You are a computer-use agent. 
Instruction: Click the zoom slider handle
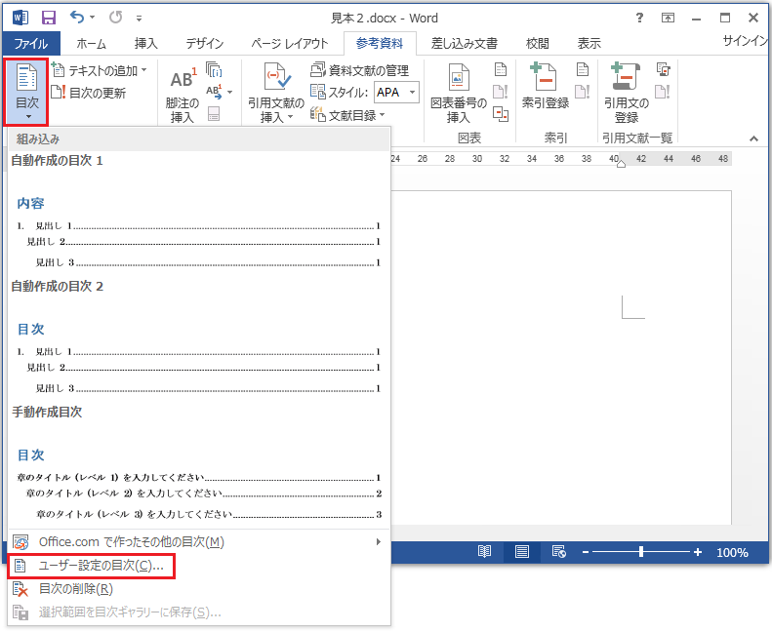(x=641, y=552)
